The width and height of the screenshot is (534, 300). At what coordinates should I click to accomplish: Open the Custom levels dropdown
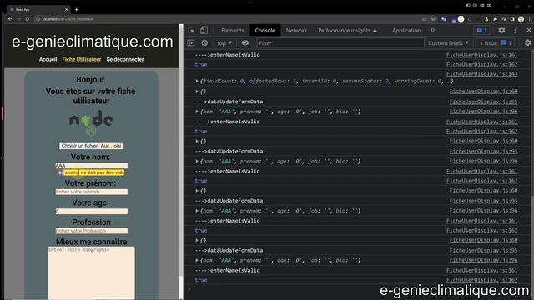tap(448, 43)
